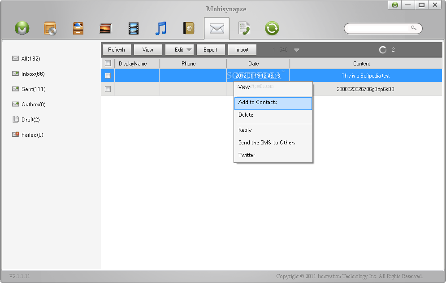The width and height of the screenshot is (446, 283).
Task: Choose Reply in the context menu
Action: click(x=273, y=130)
